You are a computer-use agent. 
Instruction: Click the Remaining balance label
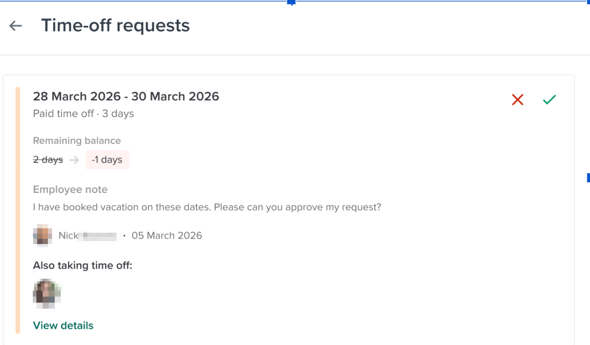[x=77, y=140]
